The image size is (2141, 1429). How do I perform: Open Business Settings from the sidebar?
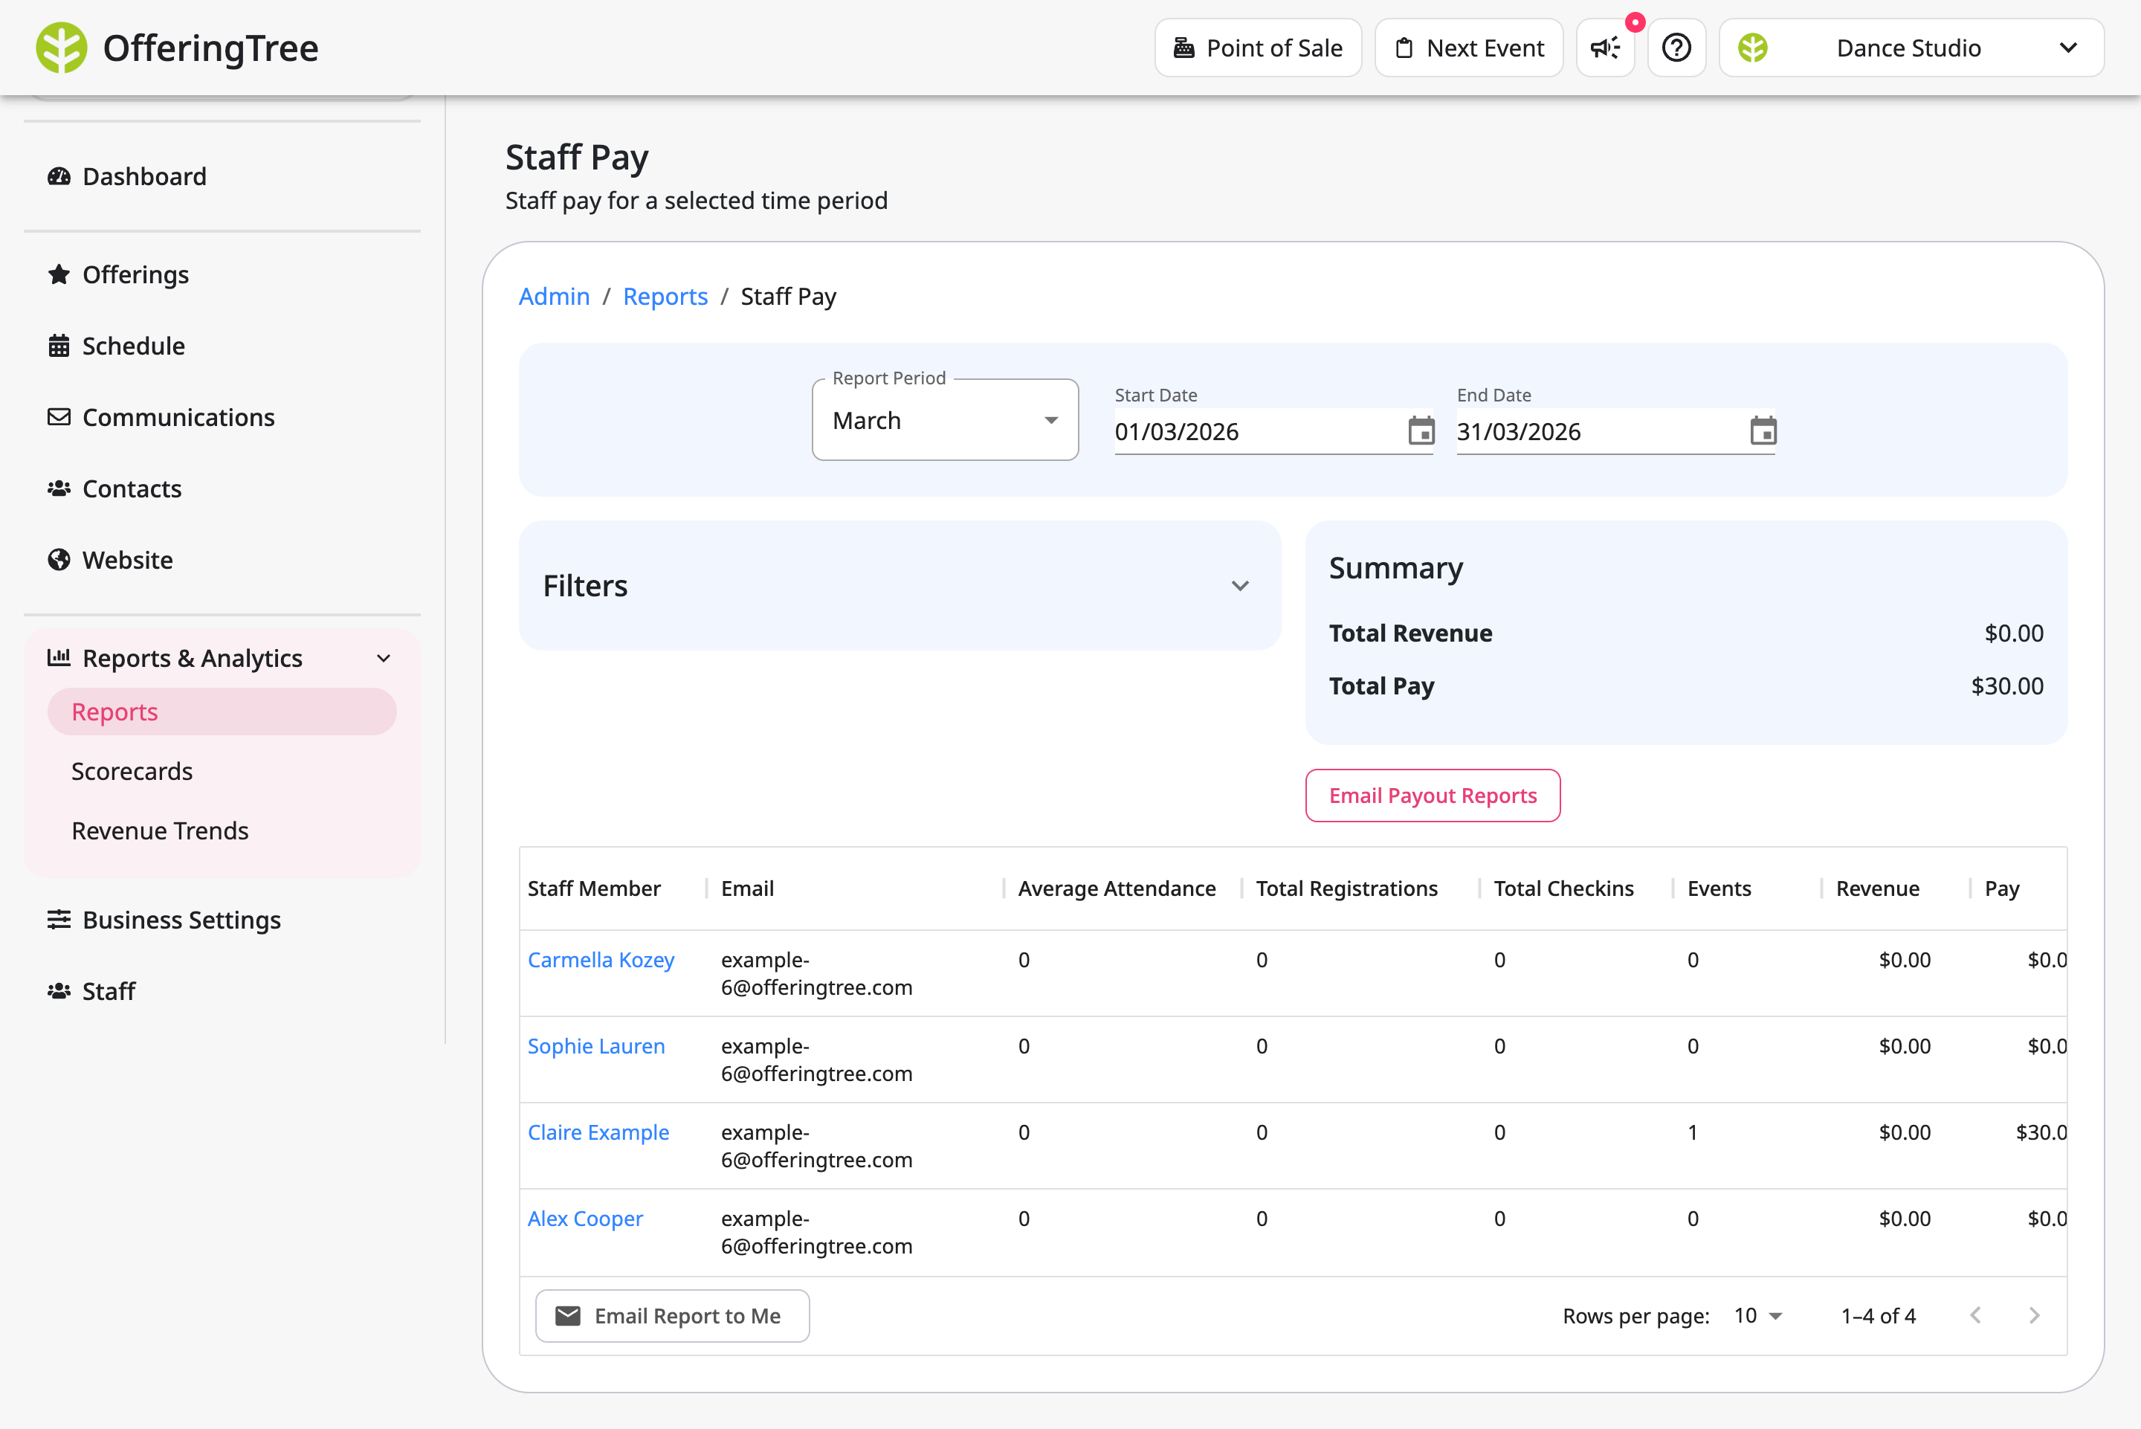(181, 920)
